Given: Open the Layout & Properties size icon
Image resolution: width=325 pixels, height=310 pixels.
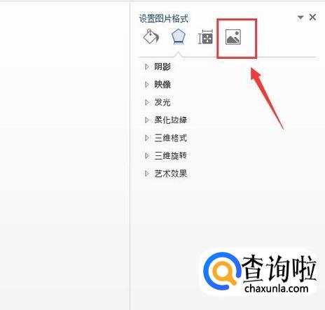Looking at the screenshot, I should (205, 37).
